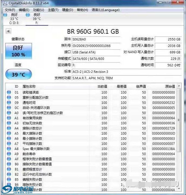Click status icon for 程序失败计数最差值 row

[9, 159]
